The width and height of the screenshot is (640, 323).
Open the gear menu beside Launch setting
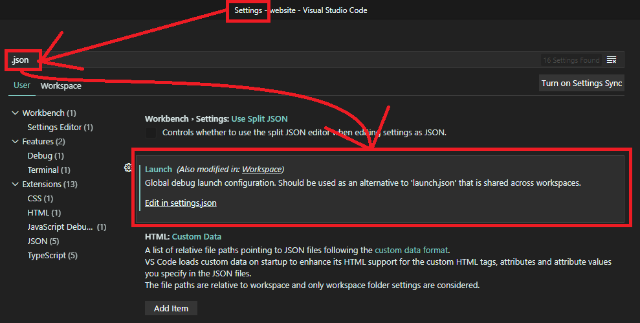coord(127,168)
